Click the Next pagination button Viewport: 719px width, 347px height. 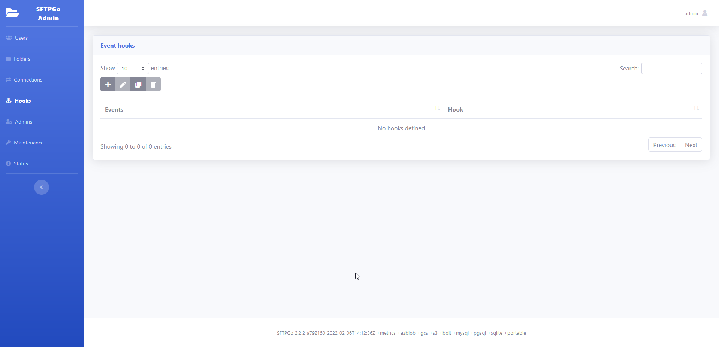(x=691, y=144)
